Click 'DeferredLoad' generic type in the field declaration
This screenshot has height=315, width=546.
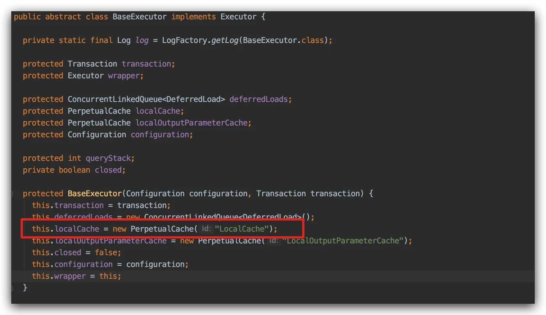pos(193,99)
